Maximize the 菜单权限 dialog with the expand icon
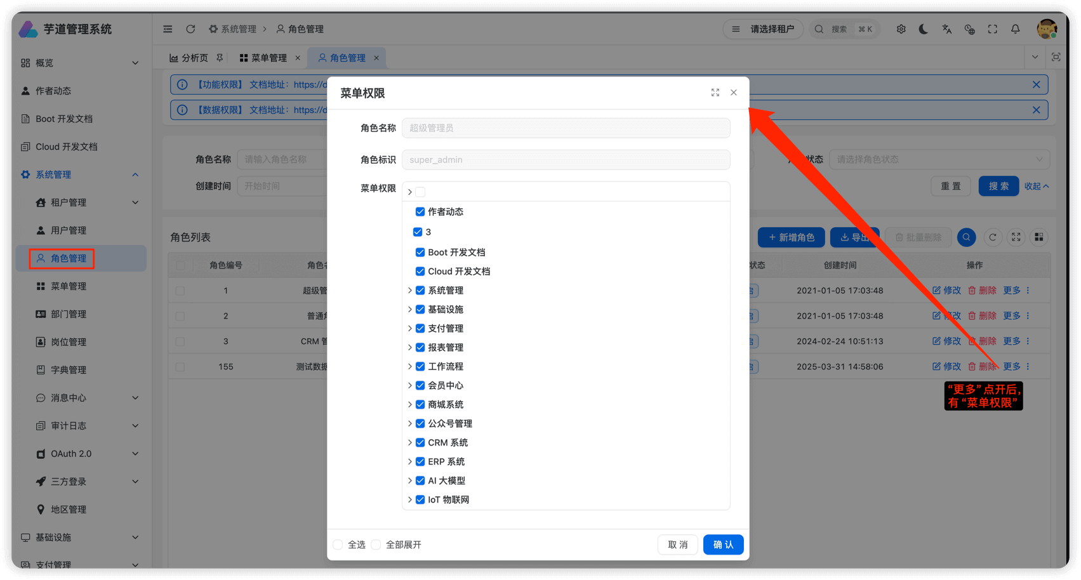 (x=715, y=93)
